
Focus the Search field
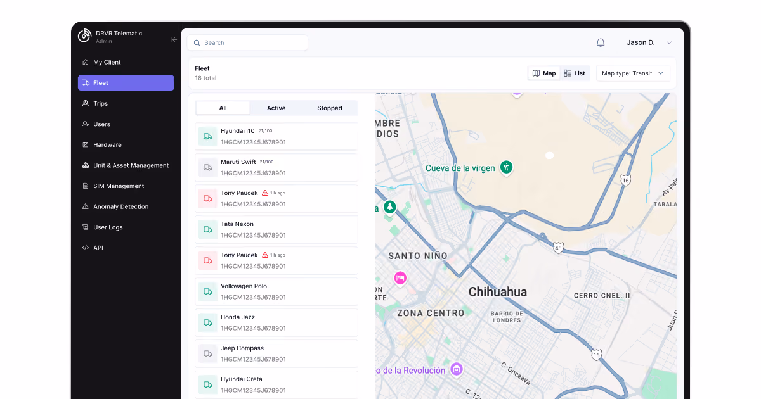(247, 42)
